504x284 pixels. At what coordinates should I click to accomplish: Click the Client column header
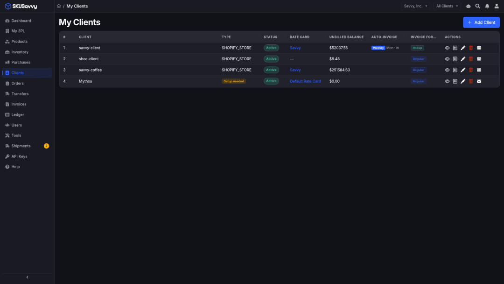(85, 37)
